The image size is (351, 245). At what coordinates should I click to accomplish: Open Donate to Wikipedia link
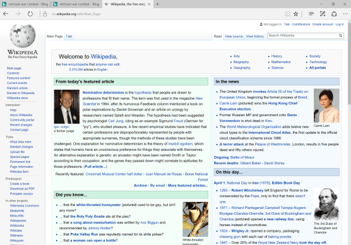click(x=21, y=93)
